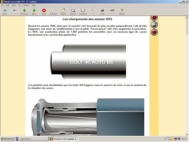
Task: Switch to the hlebooks taskbar window
Action: click(33, 139)
